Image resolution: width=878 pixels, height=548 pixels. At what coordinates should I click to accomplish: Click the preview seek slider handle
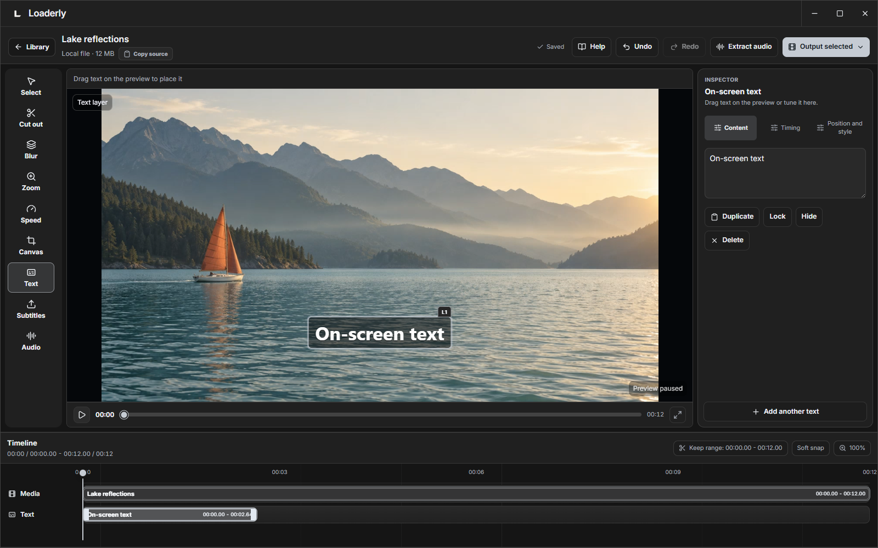point(124,415)
